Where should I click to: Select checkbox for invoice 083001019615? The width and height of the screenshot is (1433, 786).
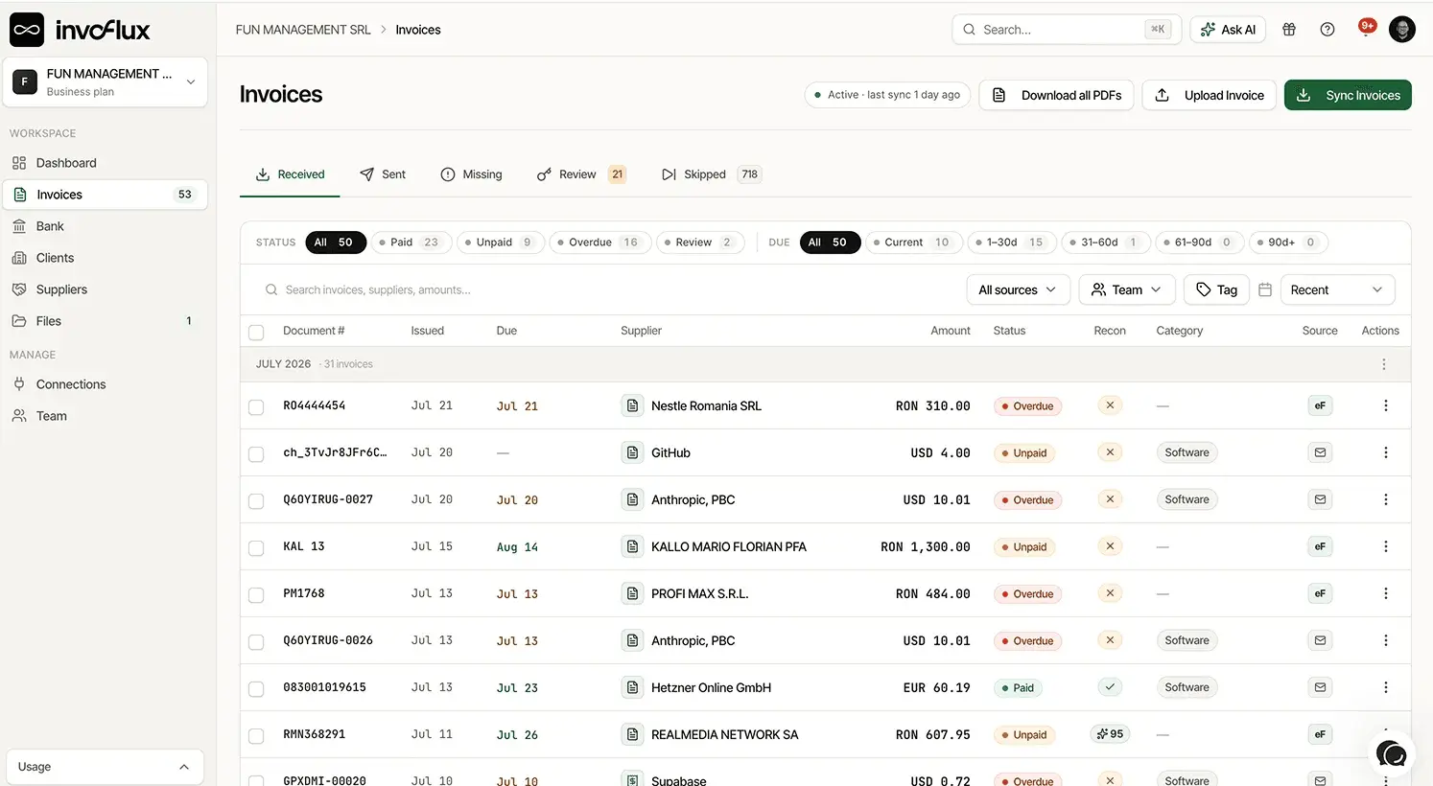click(256, 689)
